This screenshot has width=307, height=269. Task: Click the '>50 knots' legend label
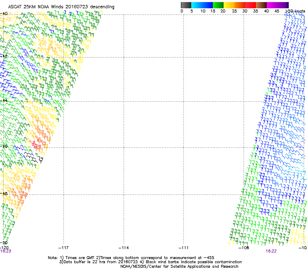click(x=295, y=11)
